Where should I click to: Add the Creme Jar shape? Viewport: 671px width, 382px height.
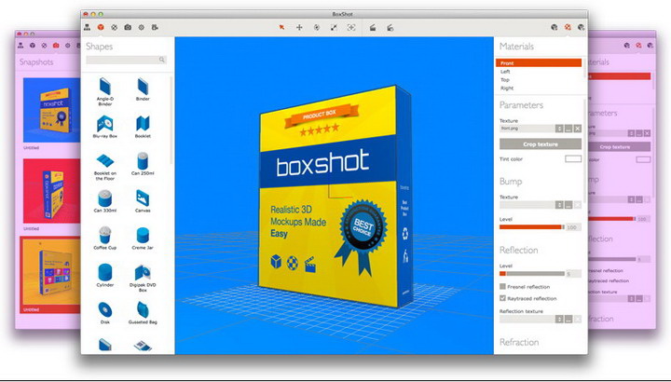pyautogui.click(x=143, y=239)
